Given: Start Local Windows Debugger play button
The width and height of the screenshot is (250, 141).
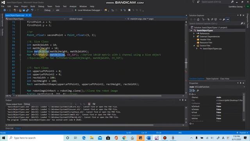Looking at the screenshot, I should (x=76, y=10).
